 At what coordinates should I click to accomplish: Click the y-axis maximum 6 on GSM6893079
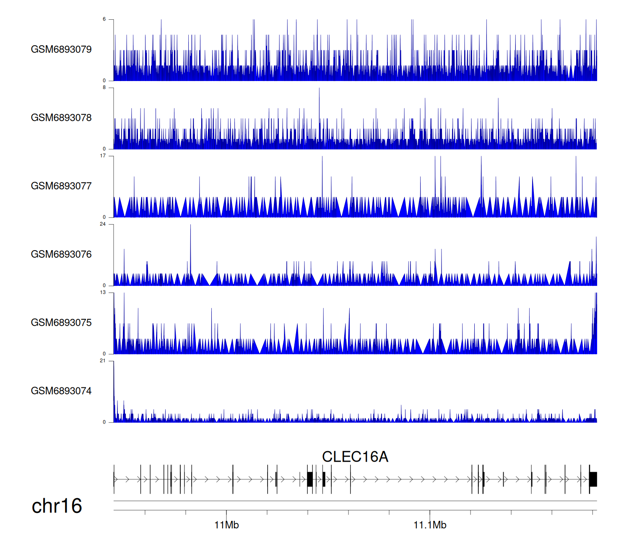[x=104, y=19]
